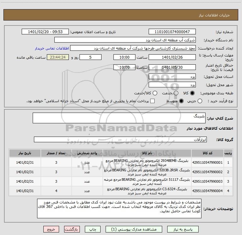Click the delivery province field یزد

point(172,76)
